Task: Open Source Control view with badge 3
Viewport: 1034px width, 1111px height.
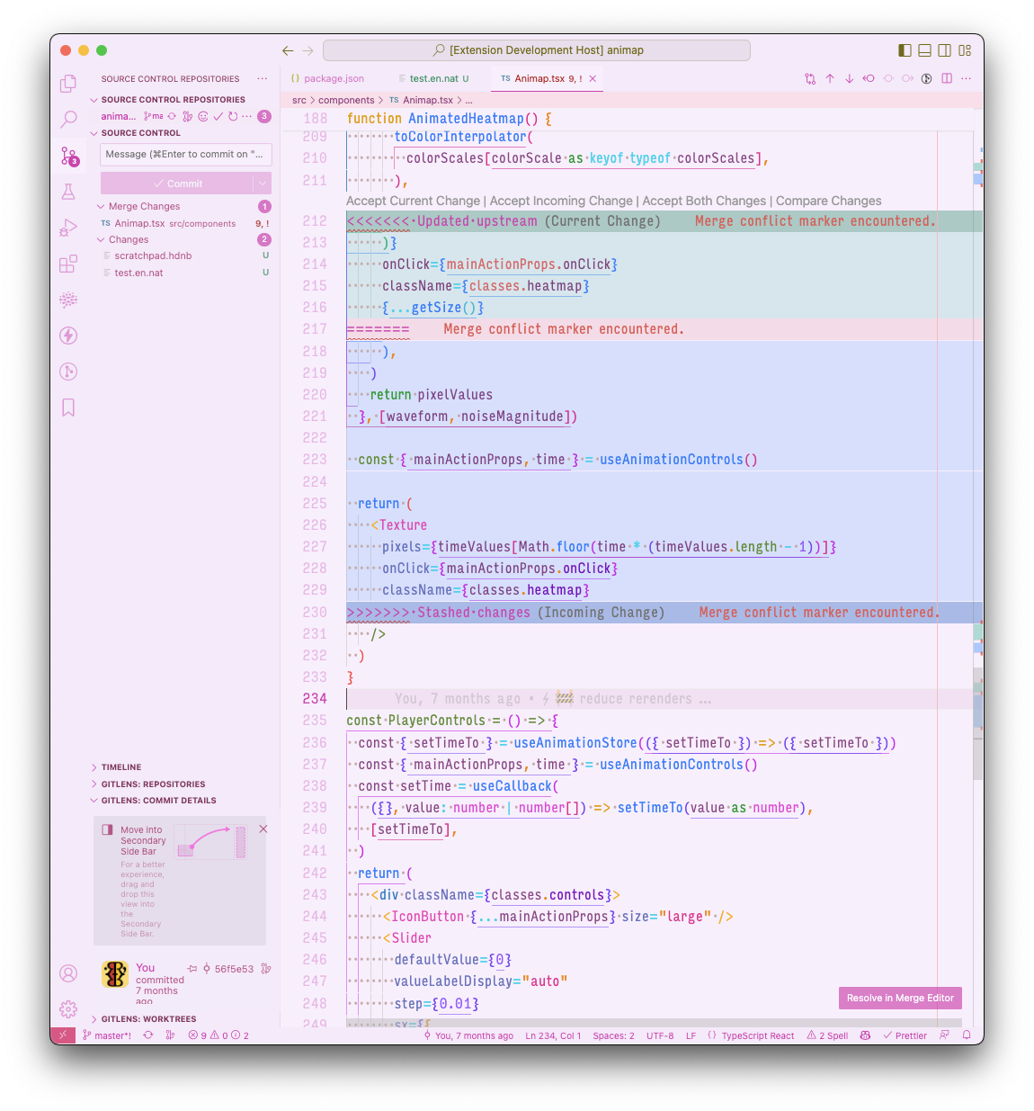Action: [68, 156]
